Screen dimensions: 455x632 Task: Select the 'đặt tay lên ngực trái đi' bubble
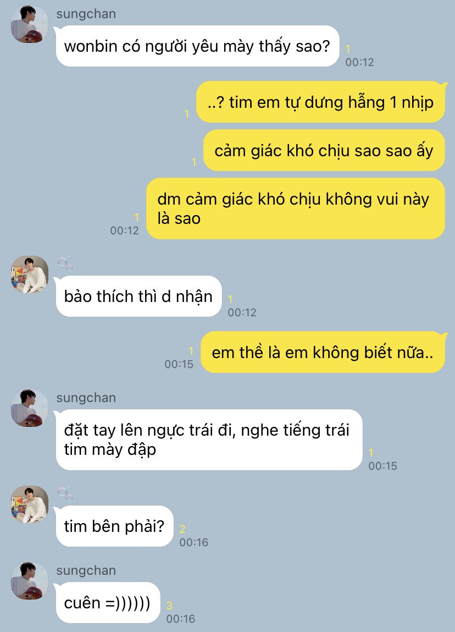point(209,439)
